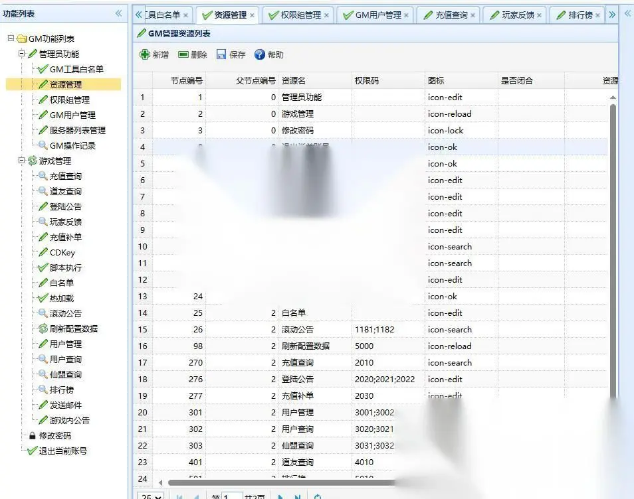
Task: Click checkmark icon beside 脚本执行
Action: 43,267
